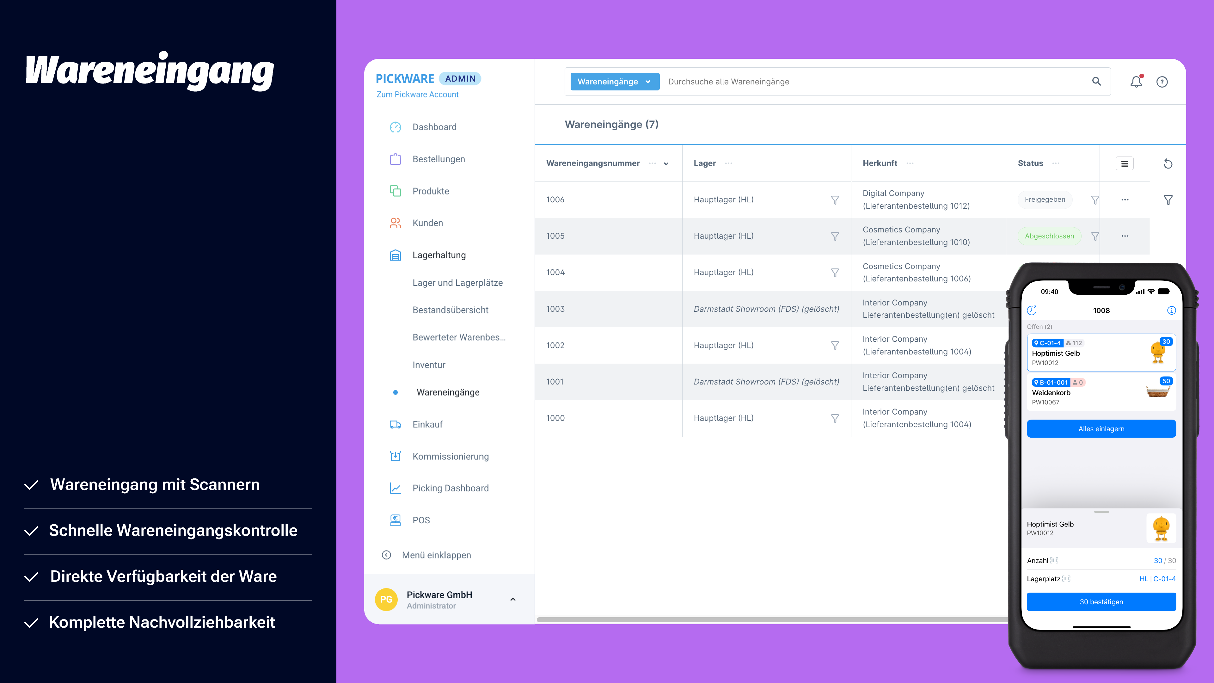1214x683 pixels.
Task: Open Bewerteter Warenbestand submenu item
Action: [x=459, y=337]
